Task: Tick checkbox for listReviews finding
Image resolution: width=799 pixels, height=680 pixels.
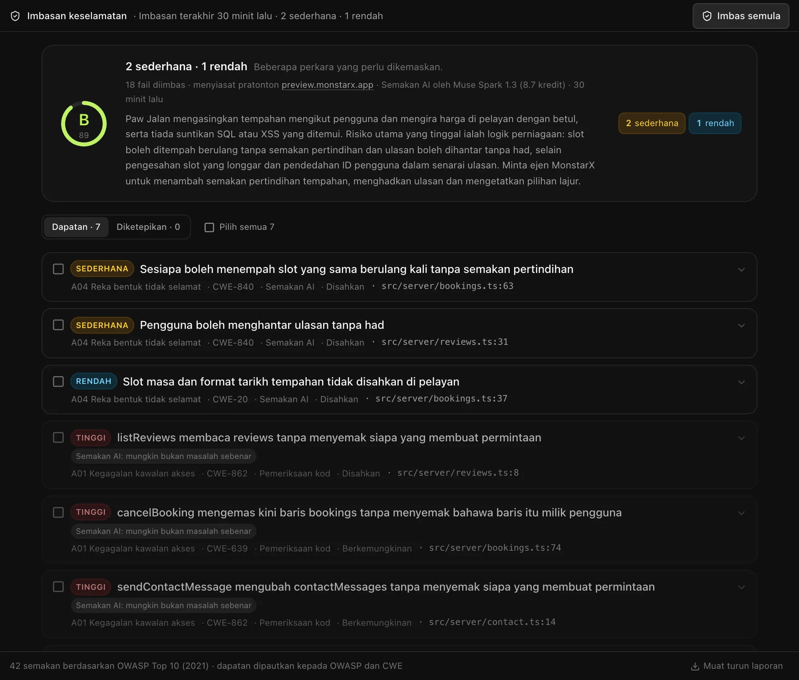Action: point(58,437)
